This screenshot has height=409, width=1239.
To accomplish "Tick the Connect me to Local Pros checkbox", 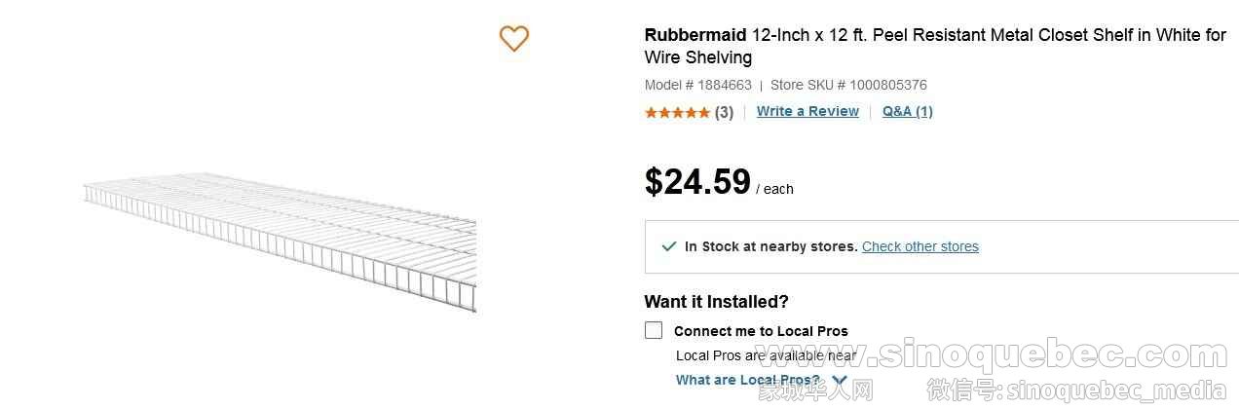I will 654,330.
